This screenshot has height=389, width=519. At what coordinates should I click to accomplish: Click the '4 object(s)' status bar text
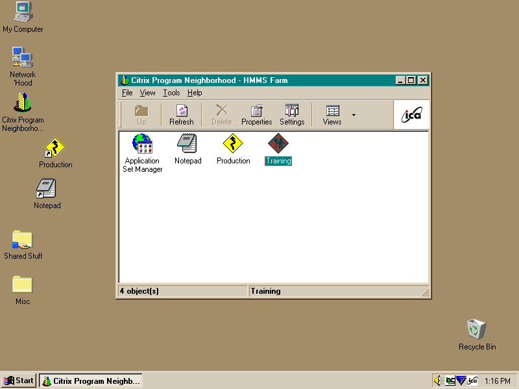click(139, 291)
